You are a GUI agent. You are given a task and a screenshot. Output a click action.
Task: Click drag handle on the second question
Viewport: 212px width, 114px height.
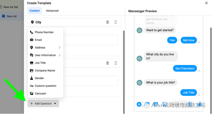click(116, 63)
